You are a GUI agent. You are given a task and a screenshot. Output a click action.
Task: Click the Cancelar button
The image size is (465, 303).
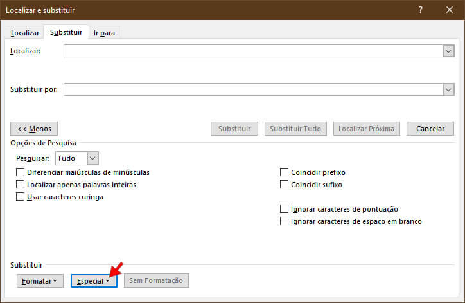[x=430, y=129]
